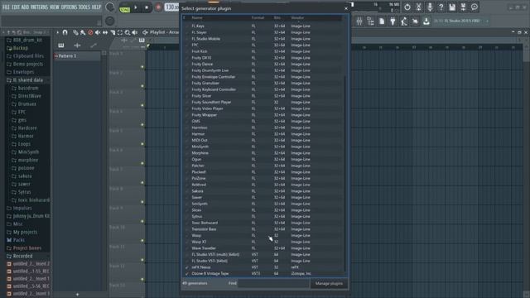Click the main volume knob
530x298 pixels.
tap(110, 7)
